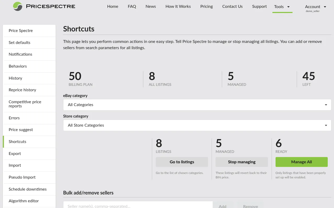Open the FAQ page from the navbar

[x=132, y=6]
